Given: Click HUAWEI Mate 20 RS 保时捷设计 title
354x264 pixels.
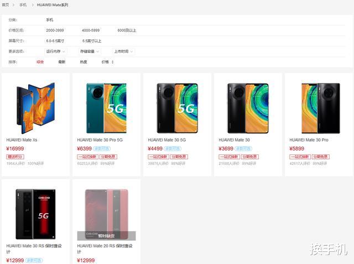Looking at the screenshot, I should tap(105, 249).
